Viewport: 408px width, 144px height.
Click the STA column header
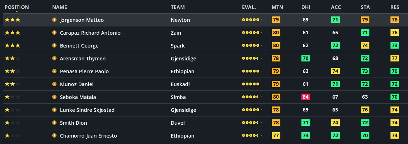pyautogui.click(x=365, y=7)
